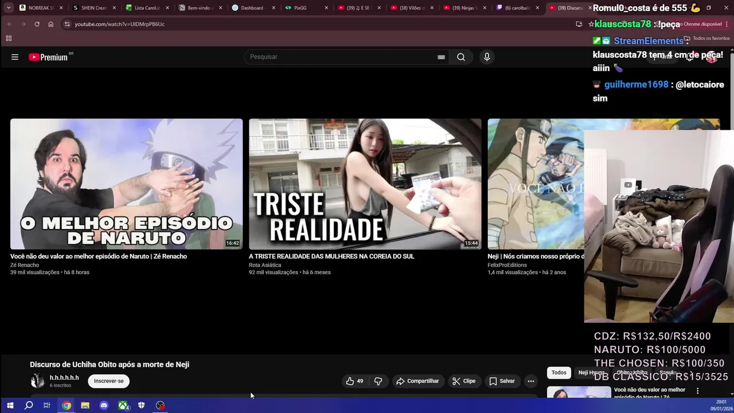Open options for sidebar Zé Renacho video
This screenshot has height=413, width=734.
(697, 391)
